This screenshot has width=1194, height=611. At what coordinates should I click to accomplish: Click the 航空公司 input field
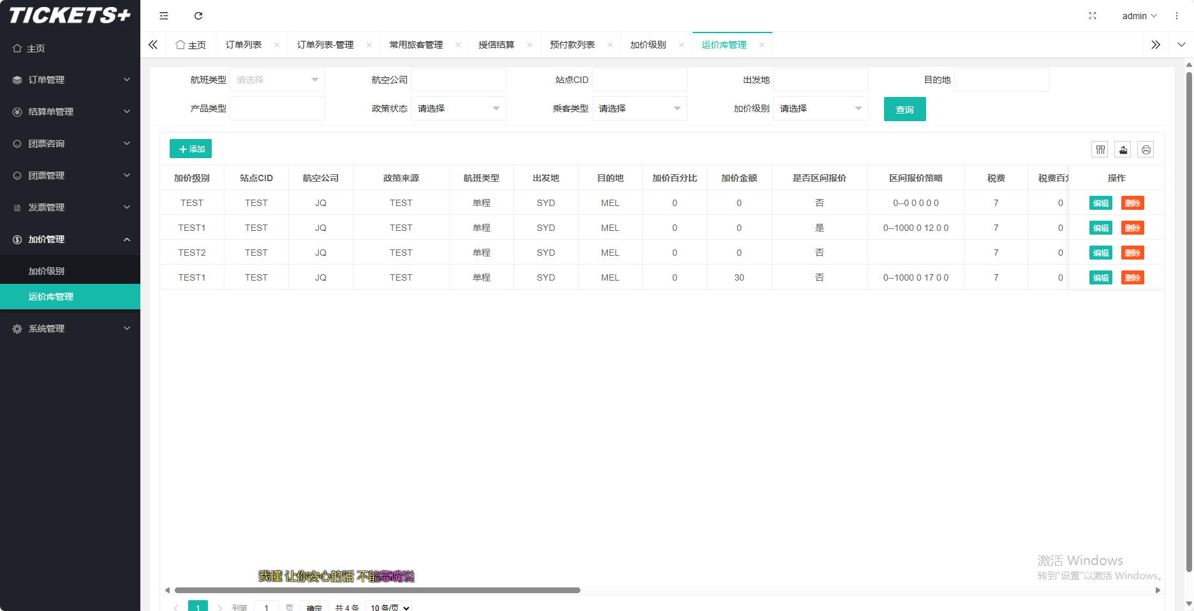[459, 80]
